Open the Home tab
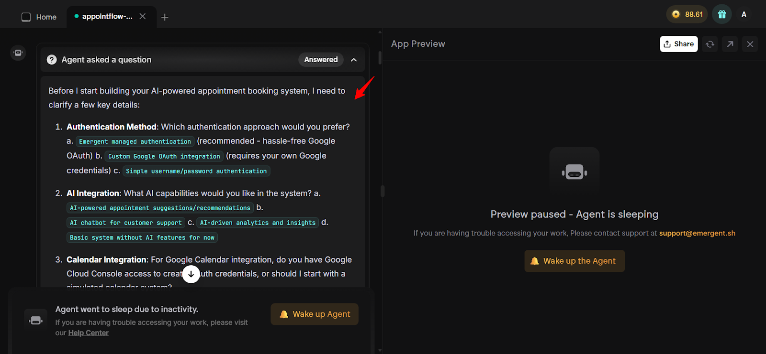 pyautogui.click(x=39, y=17)
